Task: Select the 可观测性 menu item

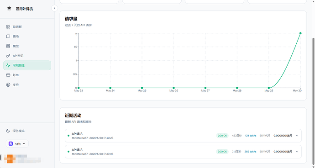Action: coord(27,65)
